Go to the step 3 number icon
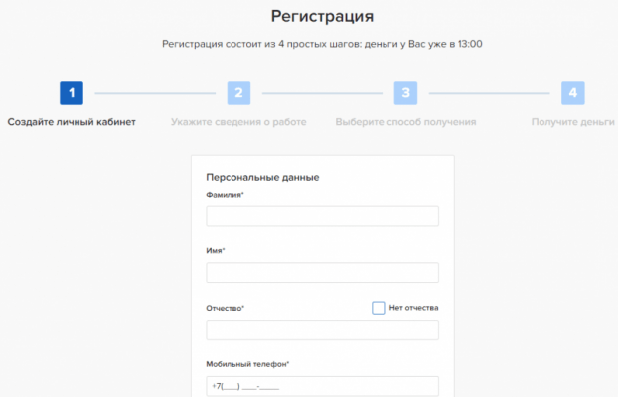Image resolution: width=618 pixels, height=397 pixels. pyautogui.click(x=405, y=93)
